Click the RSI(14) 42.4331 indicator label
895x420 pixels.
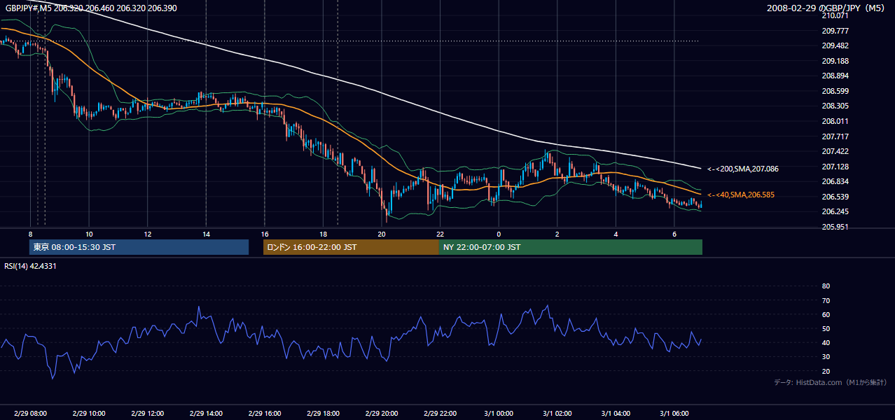click(31, 266)
